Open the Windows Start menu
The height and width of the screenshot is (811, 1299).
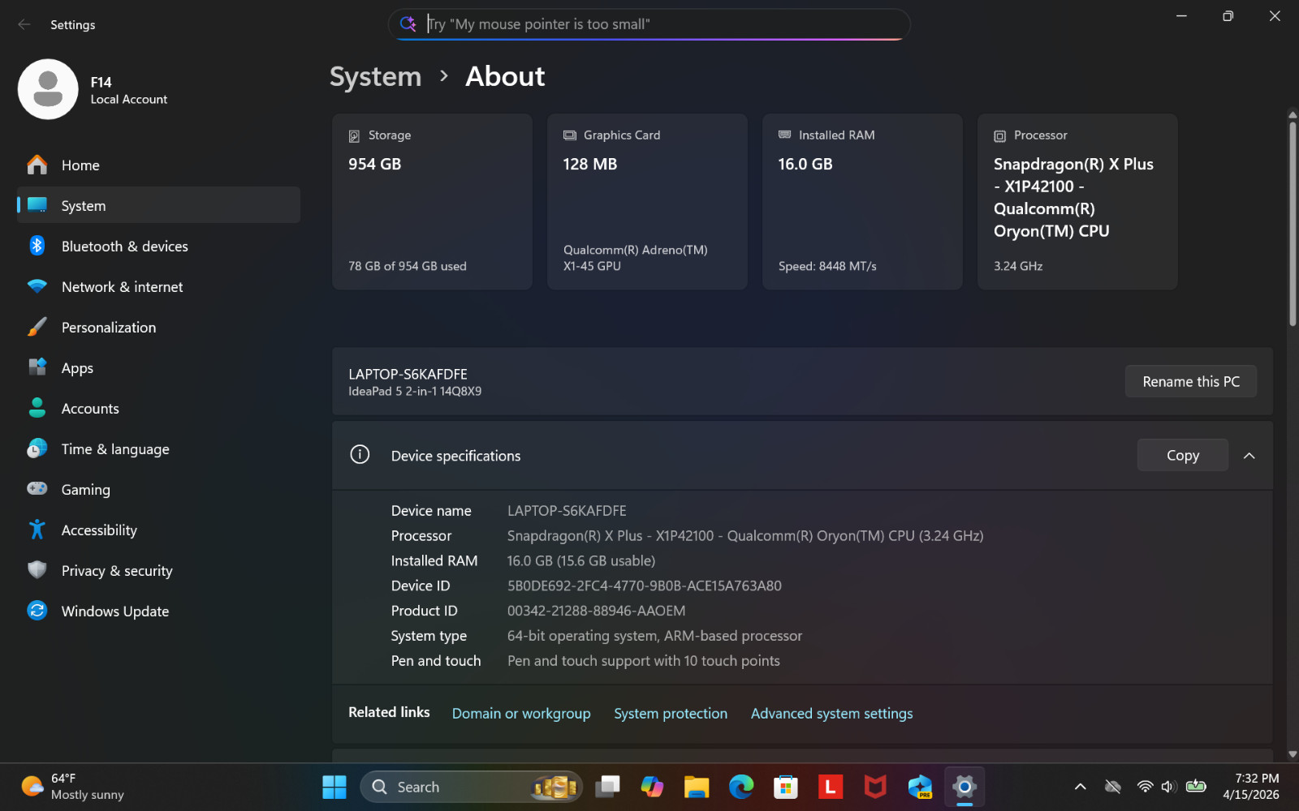334,787
